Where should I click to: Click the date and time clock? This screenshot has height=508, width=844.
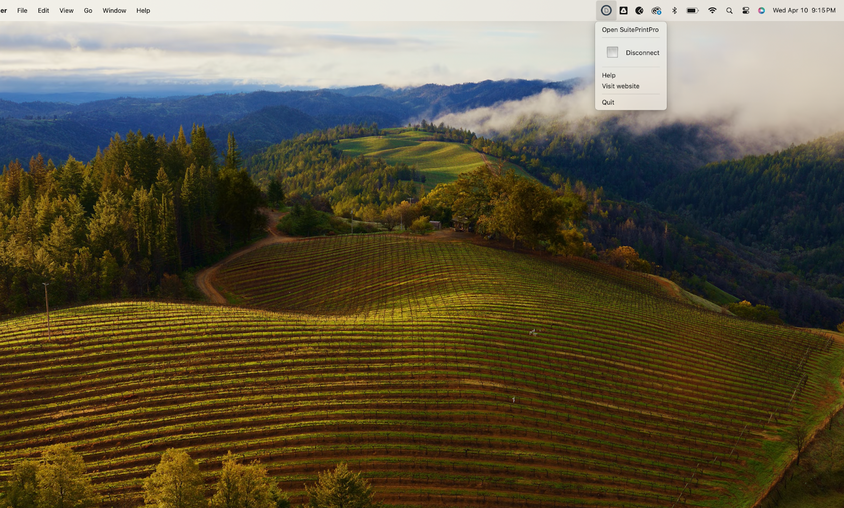[804, 11]
